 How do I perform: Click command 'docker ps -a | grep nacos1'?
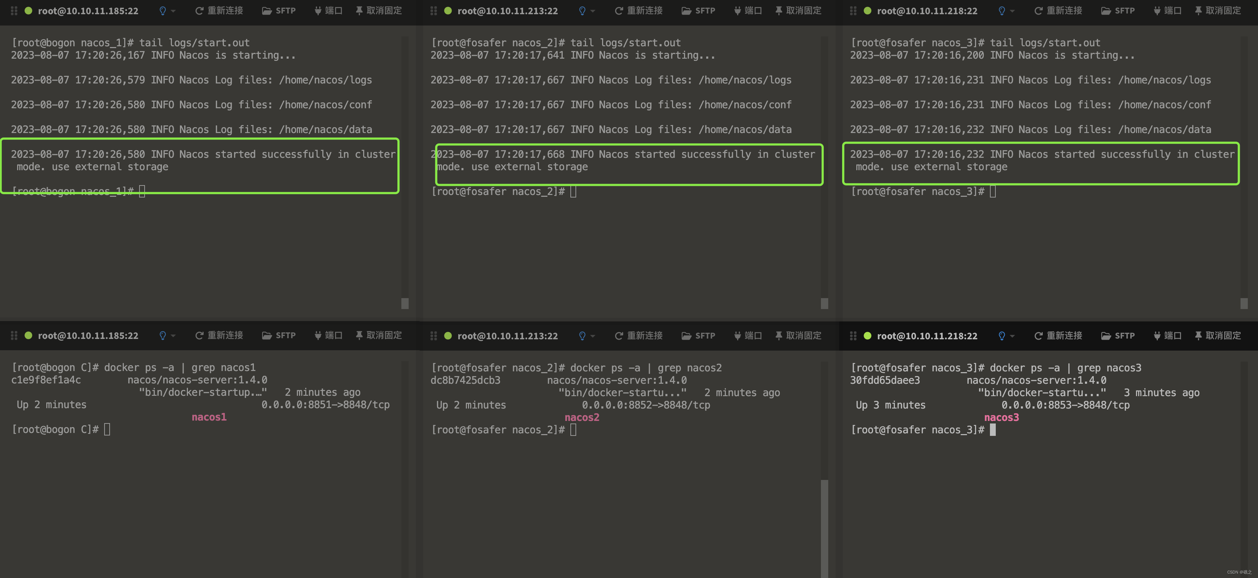[x=180, y=368]
